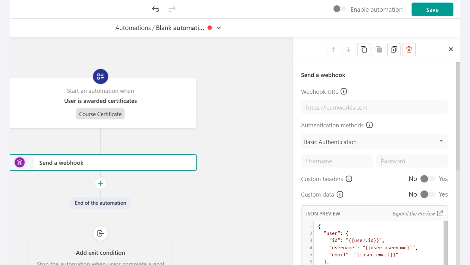The image size is (470, 265).
Task: Click the trigger node circle icon
Action: tap(101, 76)
